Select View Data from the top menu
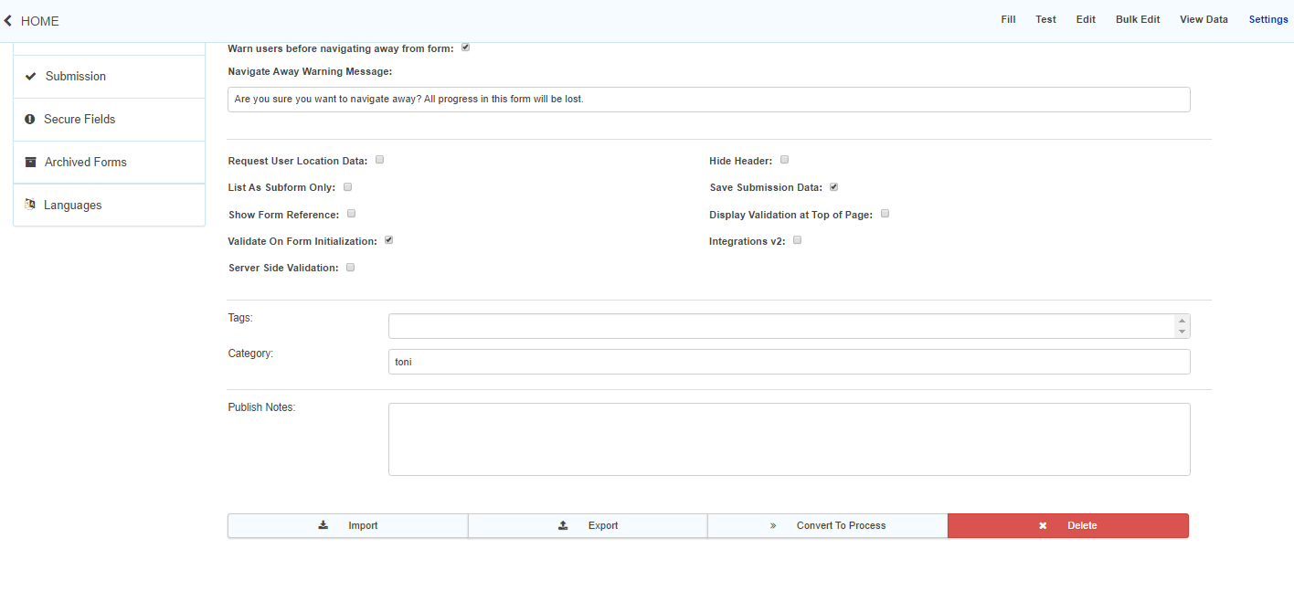This screenshot has height=591, width=1294. [x=1204, y=19]
